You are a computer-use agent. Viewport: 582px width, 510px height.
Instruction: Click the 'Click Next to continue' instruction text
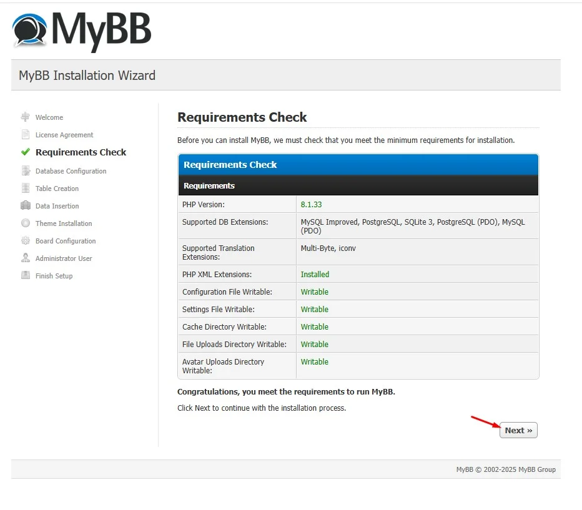[262, 408]
